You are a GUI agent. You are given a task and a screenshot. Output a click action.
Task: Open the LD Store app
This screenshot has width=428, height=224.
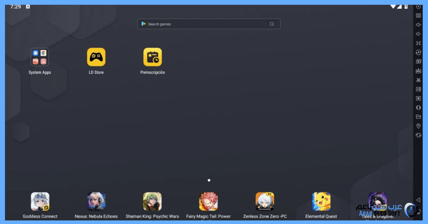pos(96,57)
